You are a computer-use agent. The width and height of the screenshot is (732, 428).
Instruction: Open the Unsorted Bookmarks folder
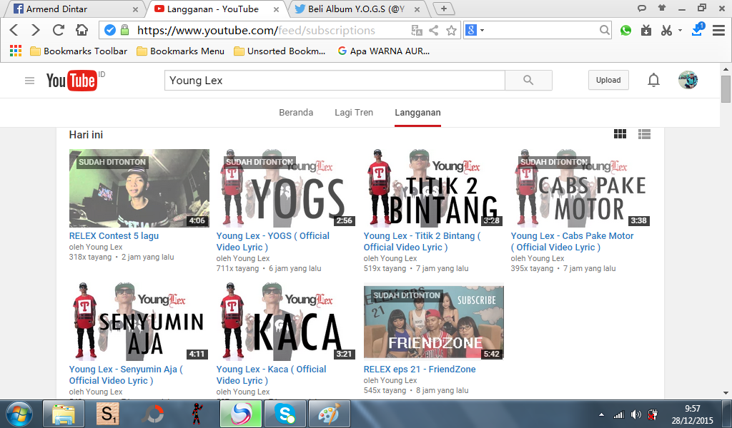[280, 51]
